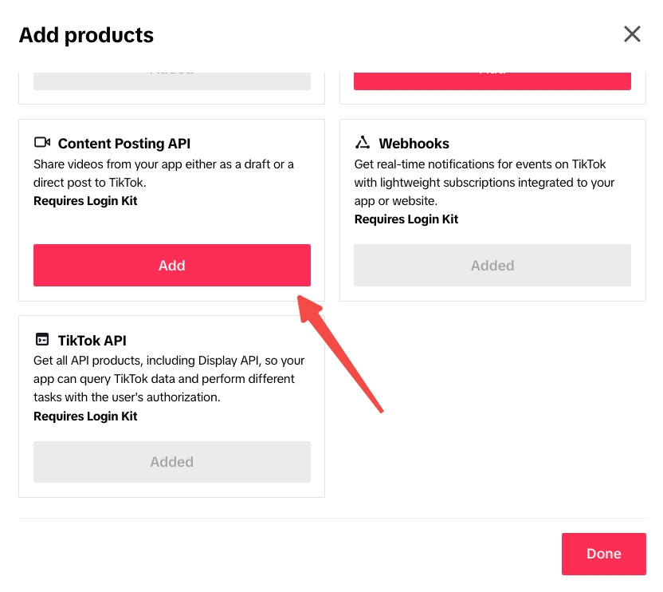
Task: Click the partially hidden red Add button at top
Action: (x=492, y=80)
